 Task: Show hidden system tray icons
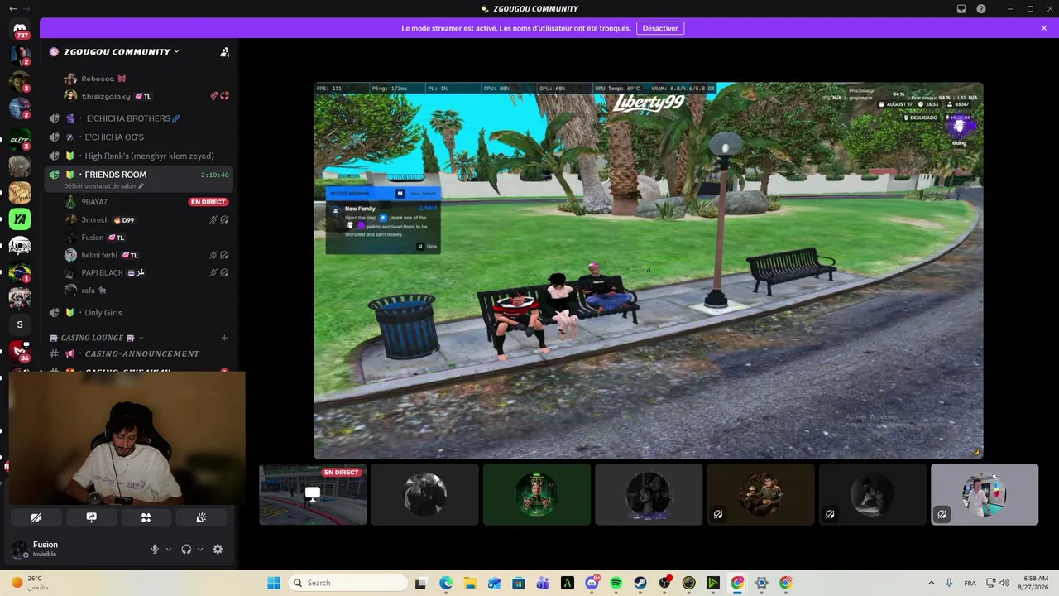(931, 583)
